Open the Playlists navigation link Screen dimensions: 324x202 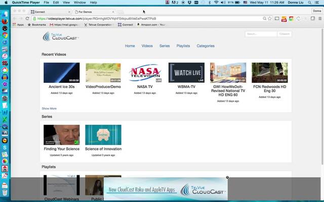pos(183,46)
